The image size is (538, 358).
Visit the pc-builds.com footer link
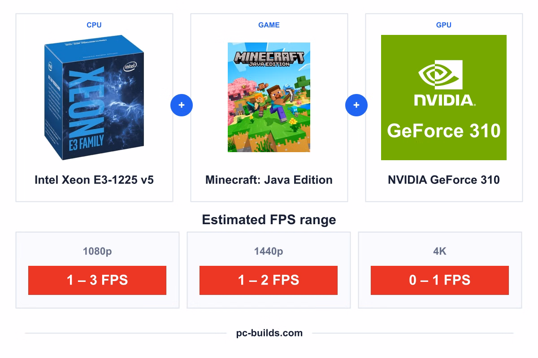(269, 333)
